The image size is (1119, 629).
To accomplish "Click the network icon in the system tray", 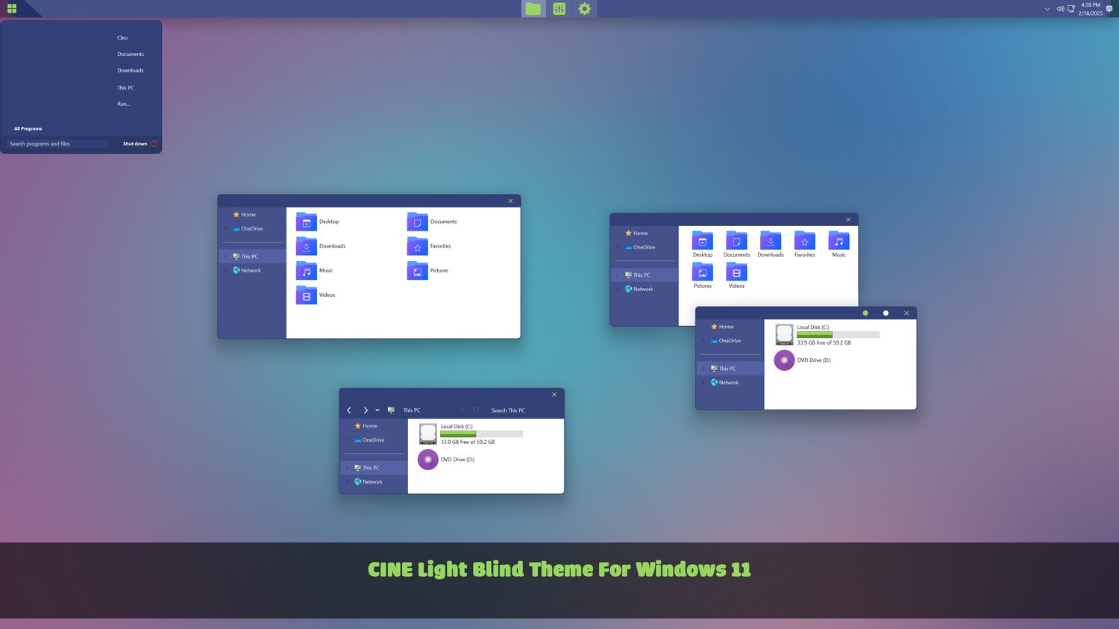I will (1071, 9).
